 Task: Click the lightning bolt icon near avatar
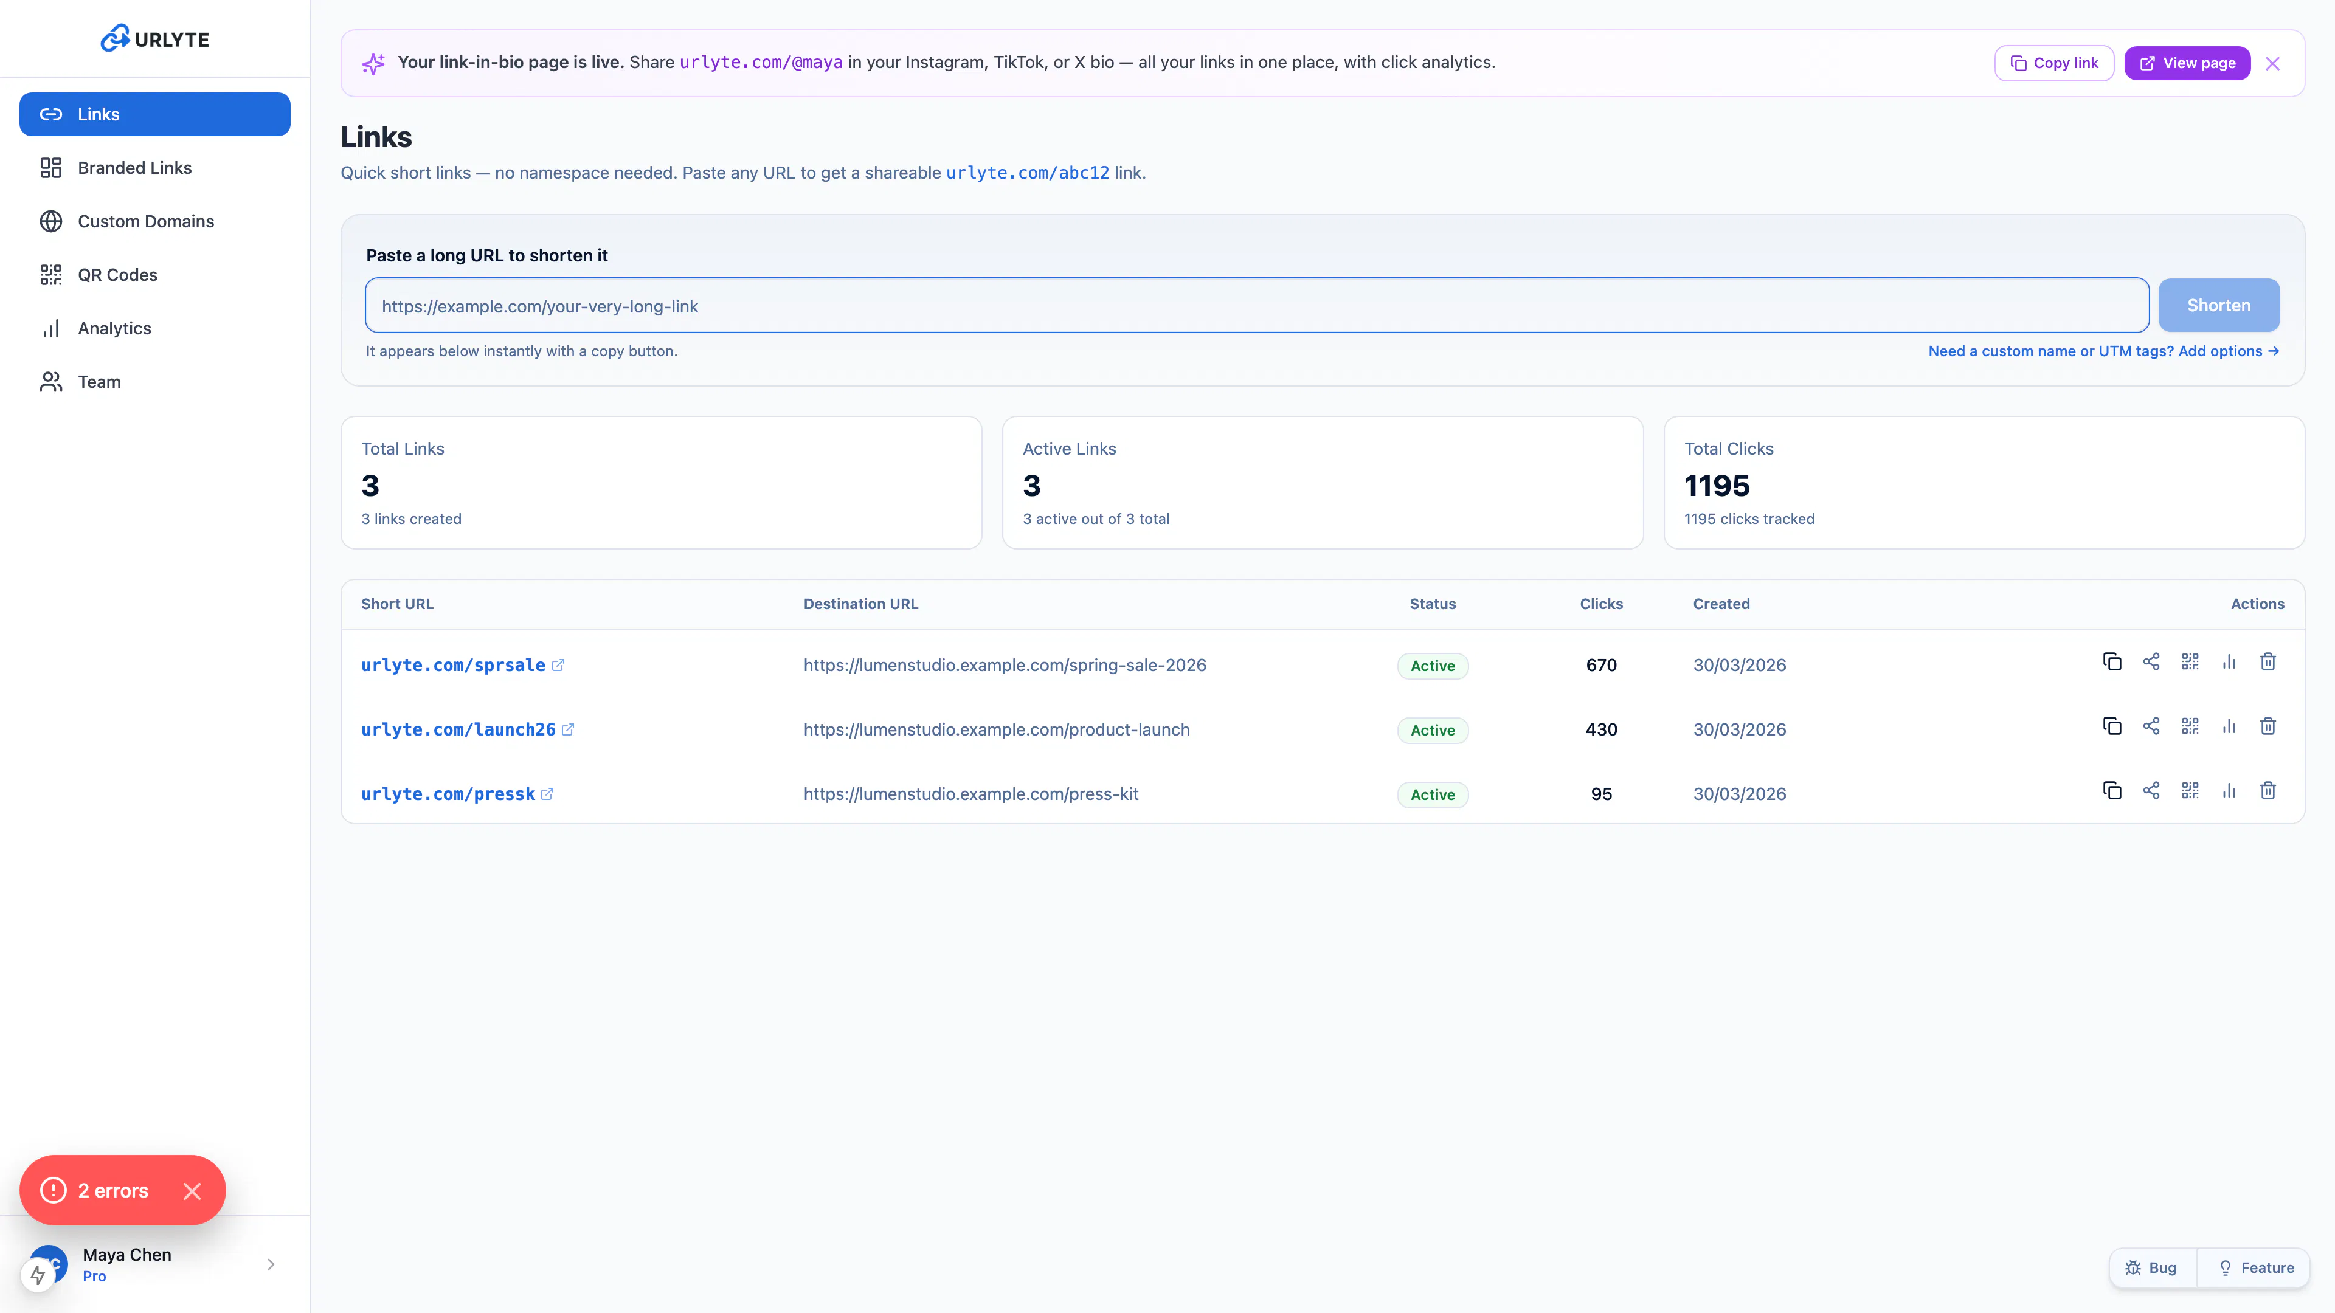point(38,1275)
